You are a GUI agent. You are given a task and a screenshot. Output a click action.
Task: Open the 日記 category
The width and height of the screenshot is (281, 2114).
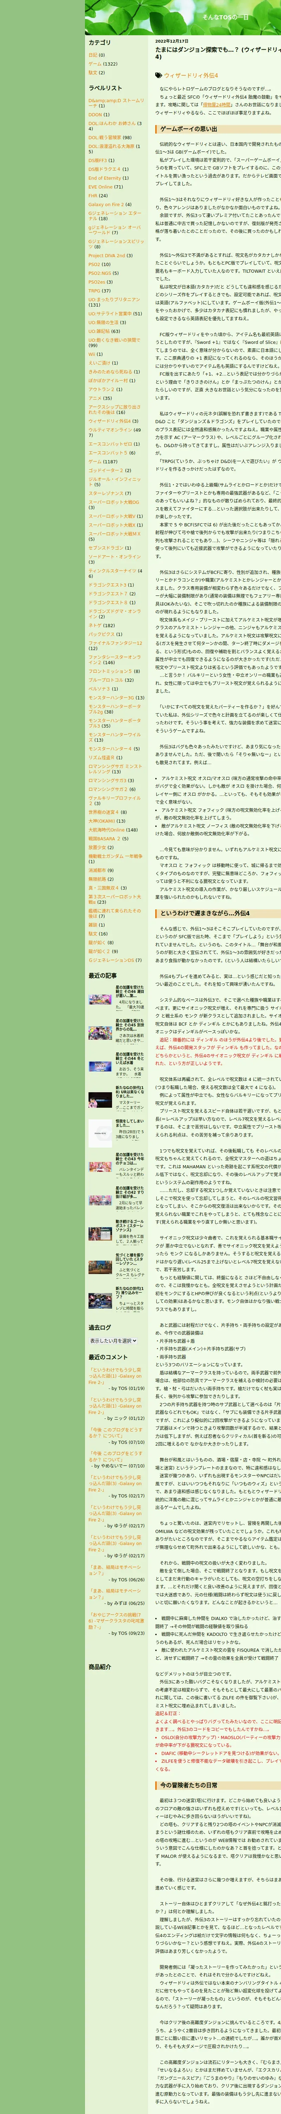click(93, 55)
